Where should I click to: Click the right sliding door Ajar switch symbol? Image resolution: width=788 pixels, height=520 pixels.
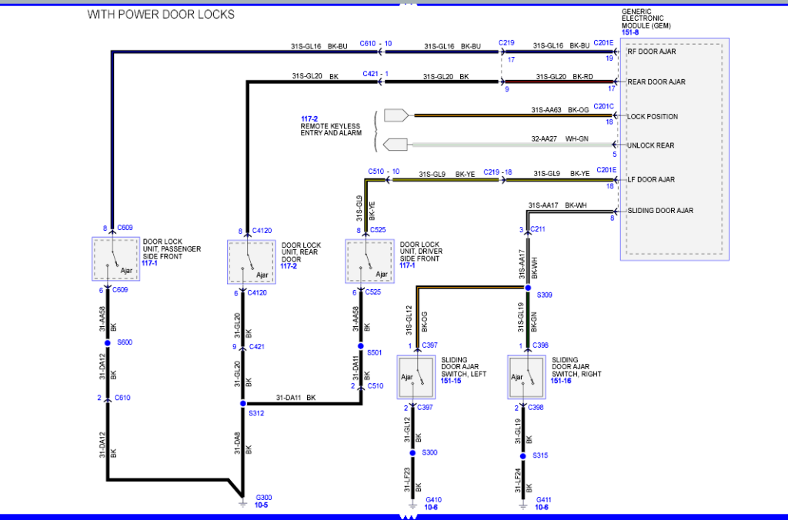(x=526, y=378)
